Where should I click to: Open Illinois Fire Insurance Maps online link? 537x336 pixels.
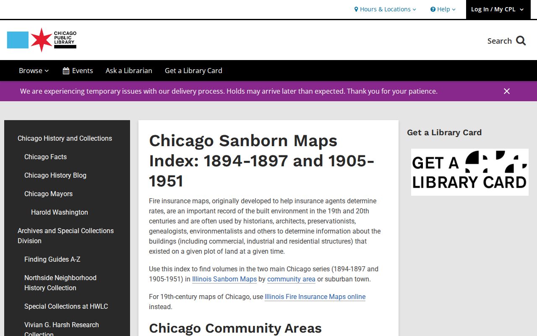tap(315, 297)
